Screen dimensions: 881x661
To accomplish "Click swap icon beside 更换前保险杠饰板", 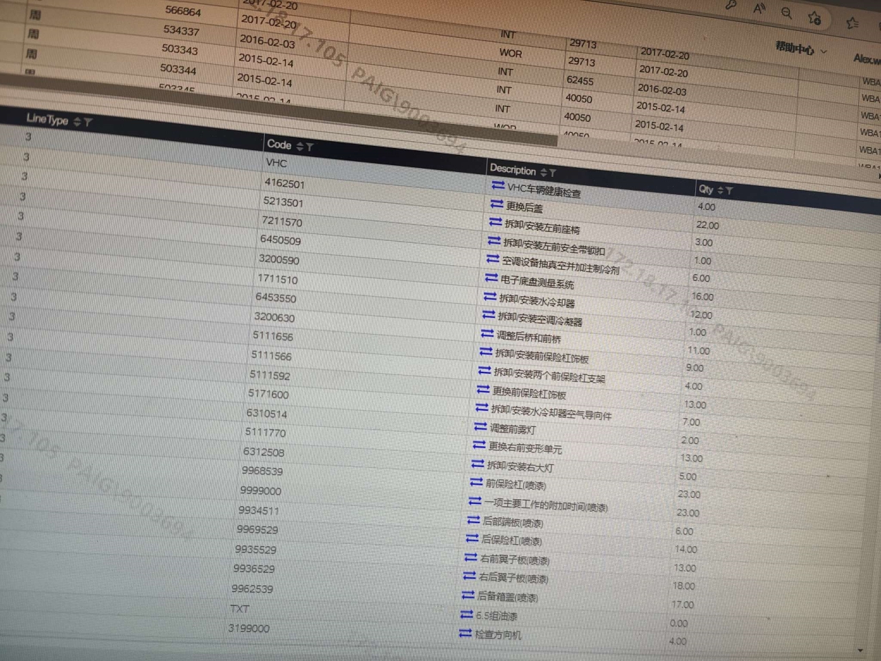I will tap(483, 390).
